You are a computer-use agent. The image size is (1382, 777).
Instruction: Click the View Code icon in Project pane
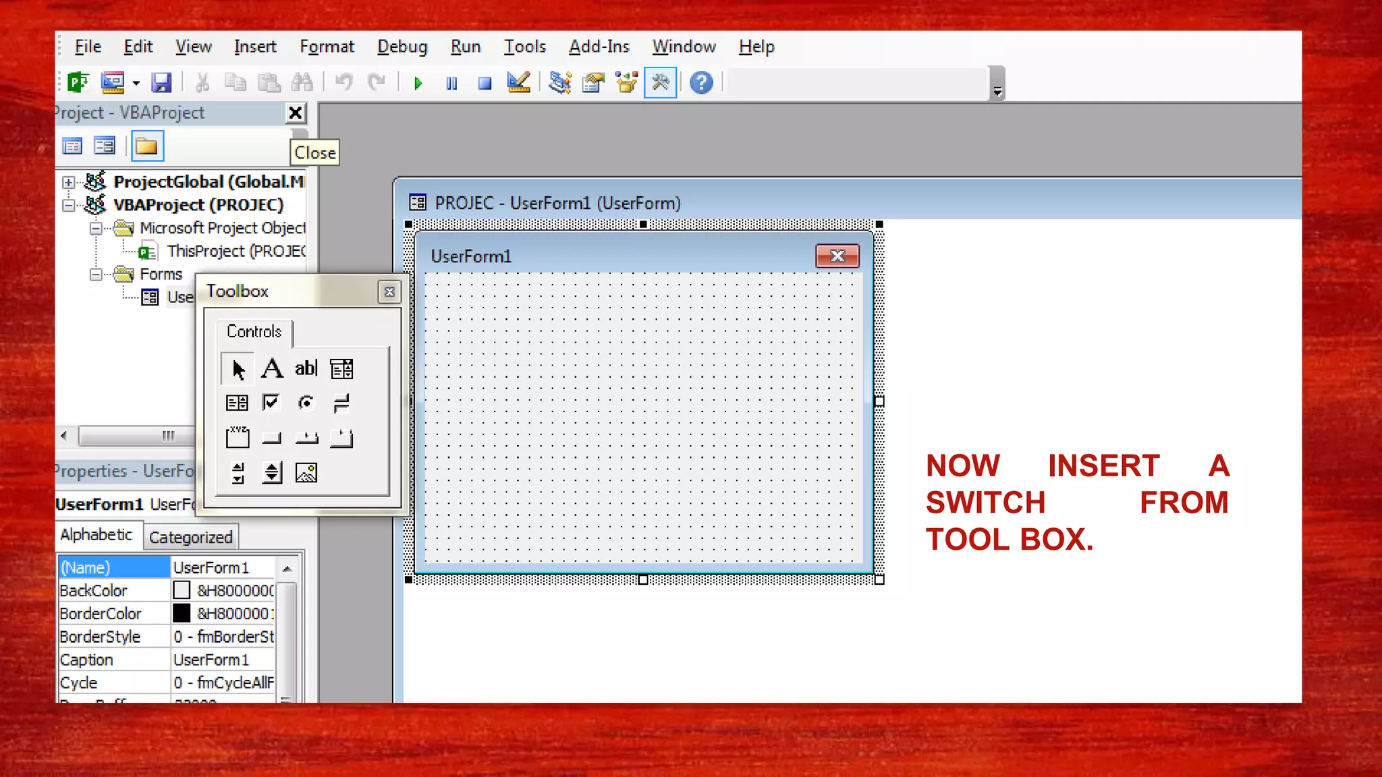pyautogui.click(x=72, y=146)
